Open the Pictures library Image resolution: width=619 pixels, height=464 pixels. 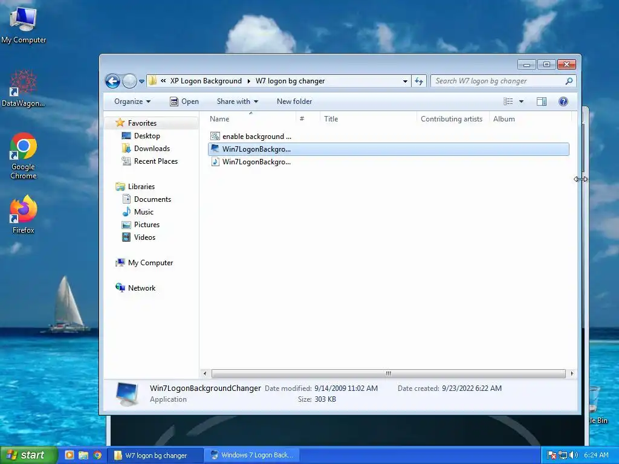(x=147, y=225)
